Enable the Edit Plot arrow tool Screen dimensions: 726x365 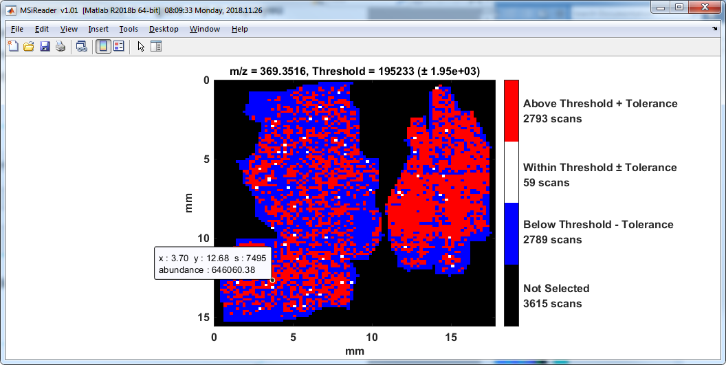pyautogui.click(x=141, y=47)
